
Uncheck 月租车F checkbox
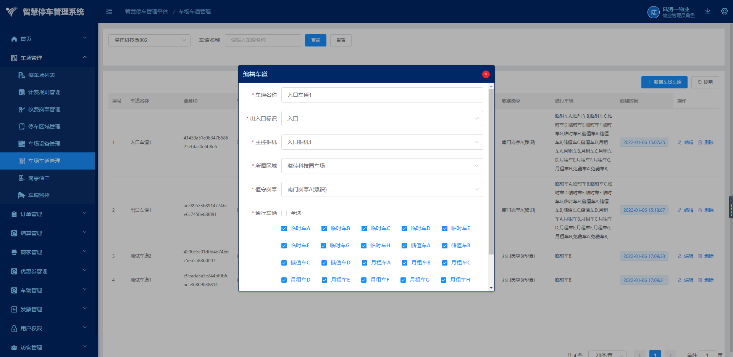click(x=364, y=280)
